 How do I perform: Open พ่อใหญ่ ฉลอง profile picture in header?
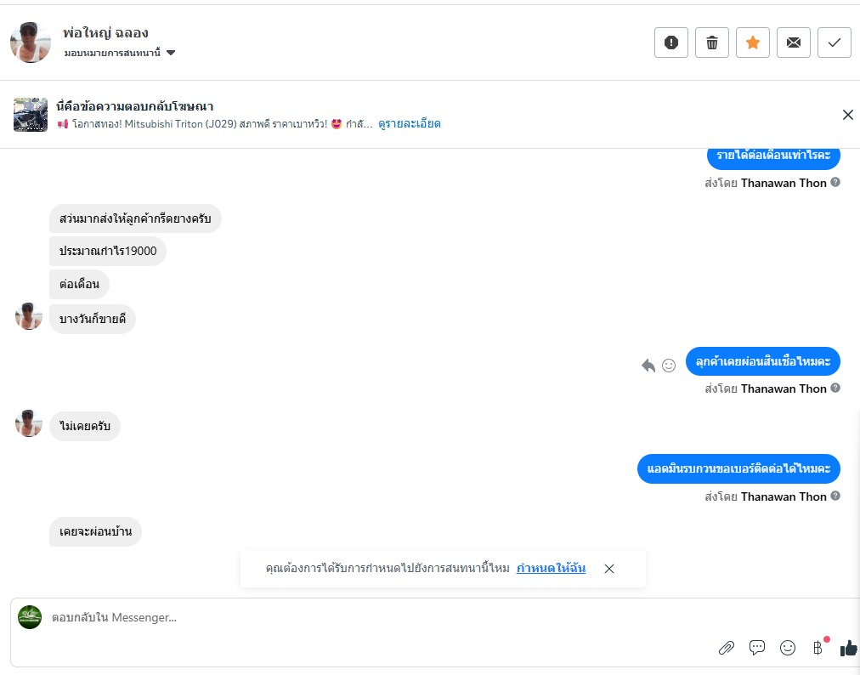coord(31,43)
